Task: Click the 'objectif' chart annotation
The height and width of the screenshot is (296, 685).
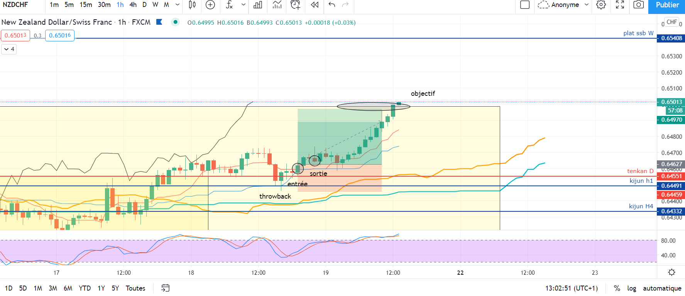Action: click(x=423, y=94)
